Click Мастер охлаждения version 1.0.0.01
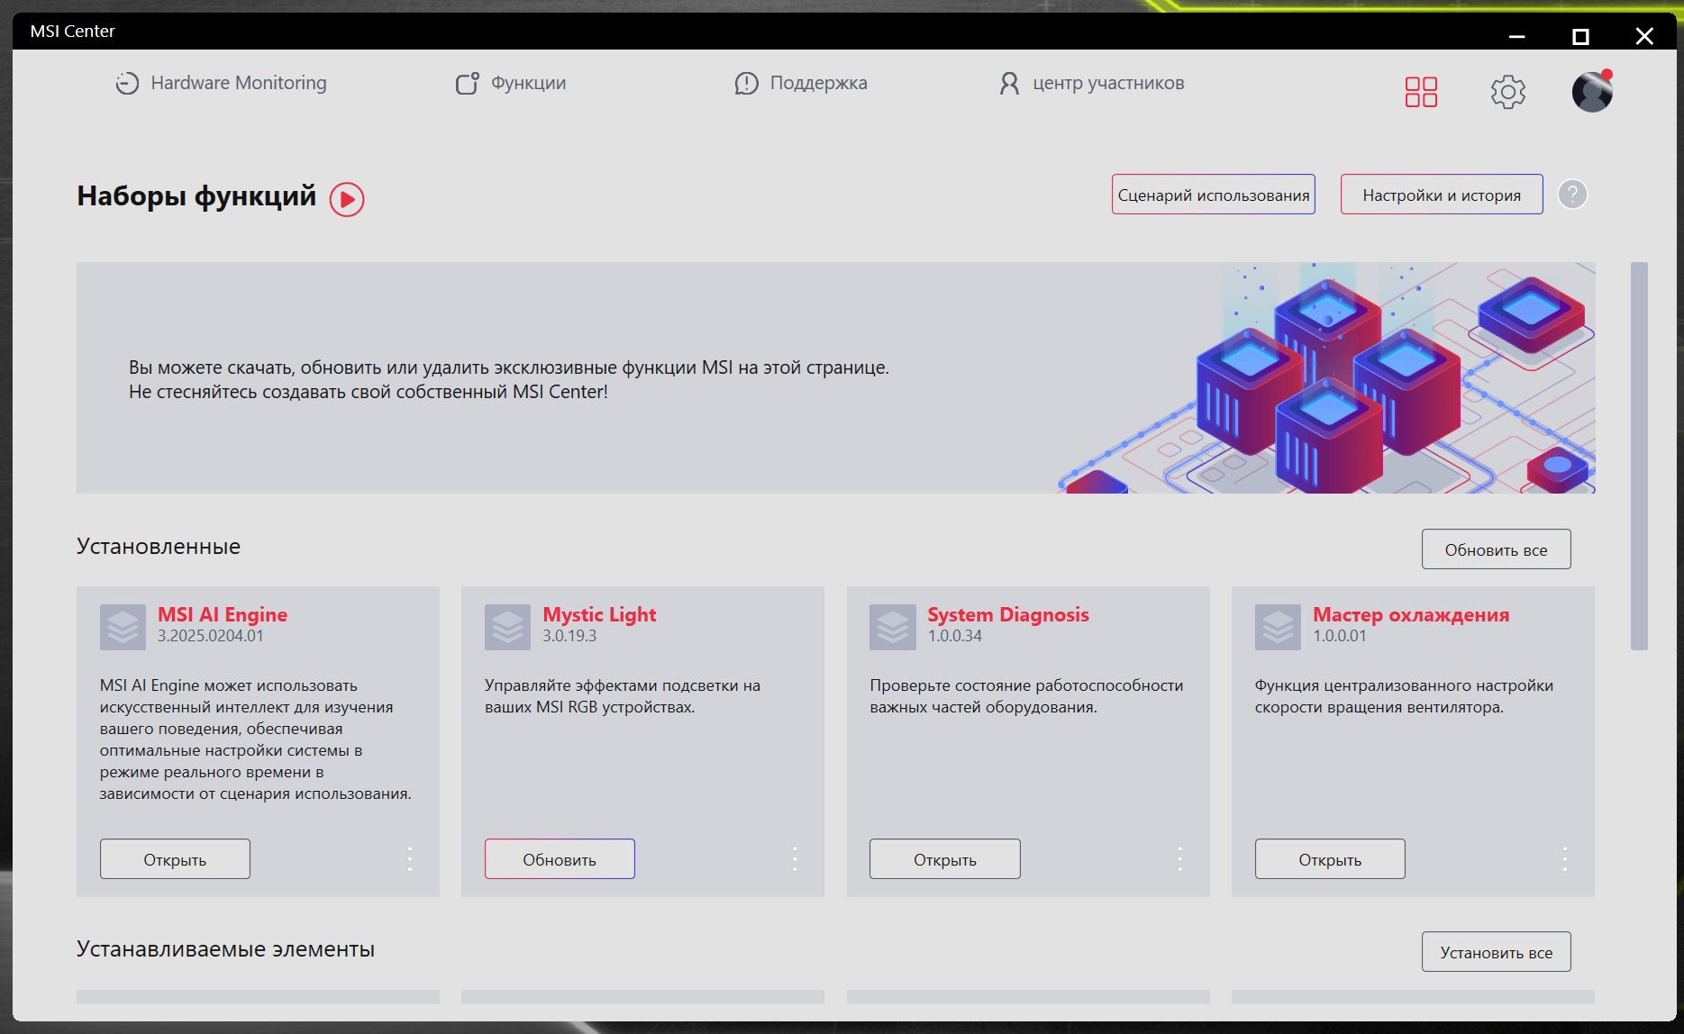The width and height of the screenshot is (1684, 1034). click(1340, 636)
